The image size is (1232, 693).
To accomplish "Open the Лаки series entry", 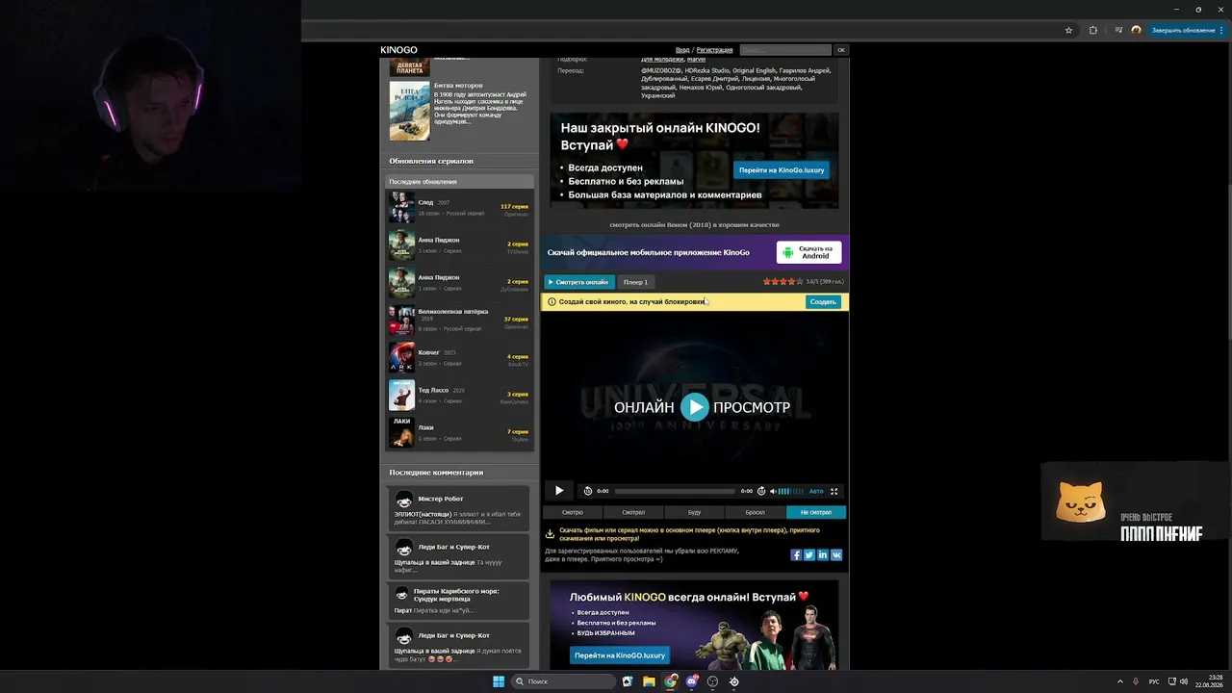I will pyautogui.click(x=459, y=432).
